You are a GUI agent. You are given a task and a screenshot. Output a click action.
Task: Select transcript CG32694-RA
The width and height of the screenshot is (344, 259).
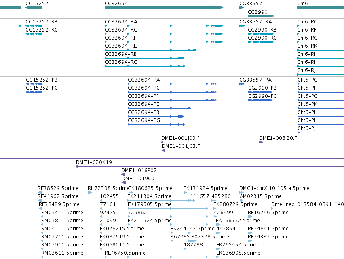pyautogui.click(x=121, y=22)
